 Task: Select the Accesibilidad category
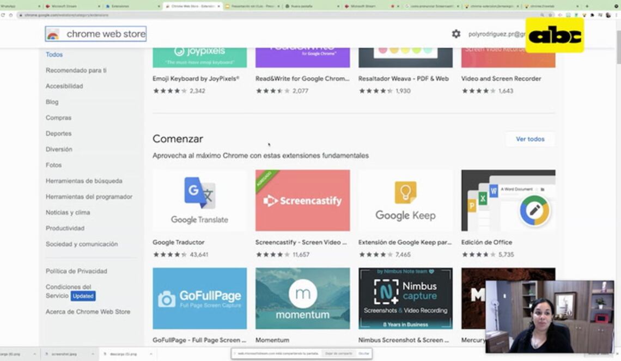pyautogui.click(x=64, y=86)
